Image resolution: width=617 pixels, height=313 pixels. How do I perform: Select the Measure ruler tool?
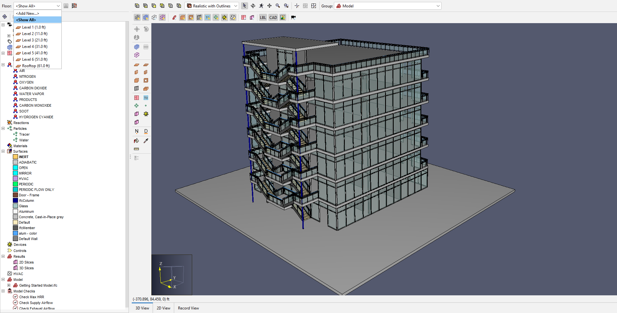[x=137, y=149]
